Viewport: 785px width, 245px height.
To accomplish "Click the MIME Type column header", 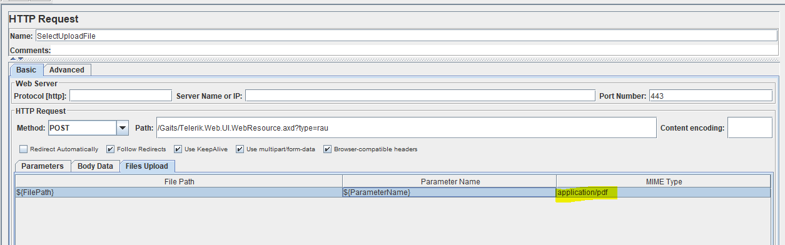I will point(663,182).
